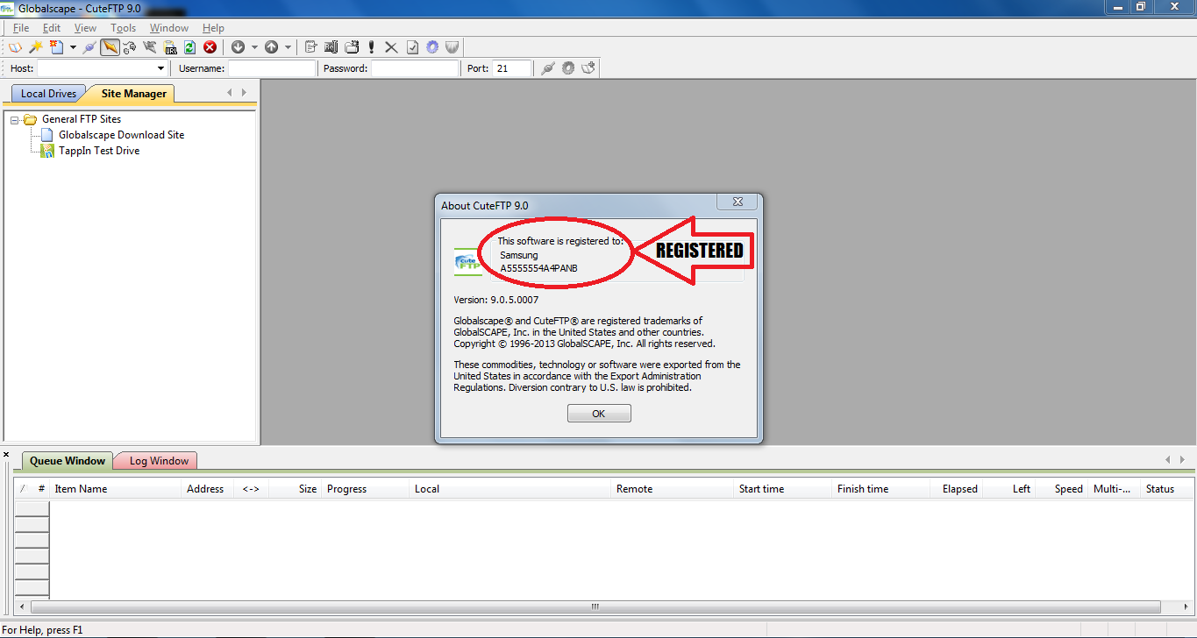Close the bottom queue pane with its x

point(6,455)
